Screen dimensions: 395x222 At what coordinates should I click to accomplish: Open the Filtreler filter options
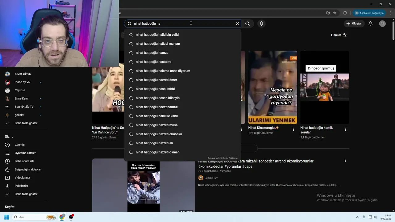click(339, 35)
